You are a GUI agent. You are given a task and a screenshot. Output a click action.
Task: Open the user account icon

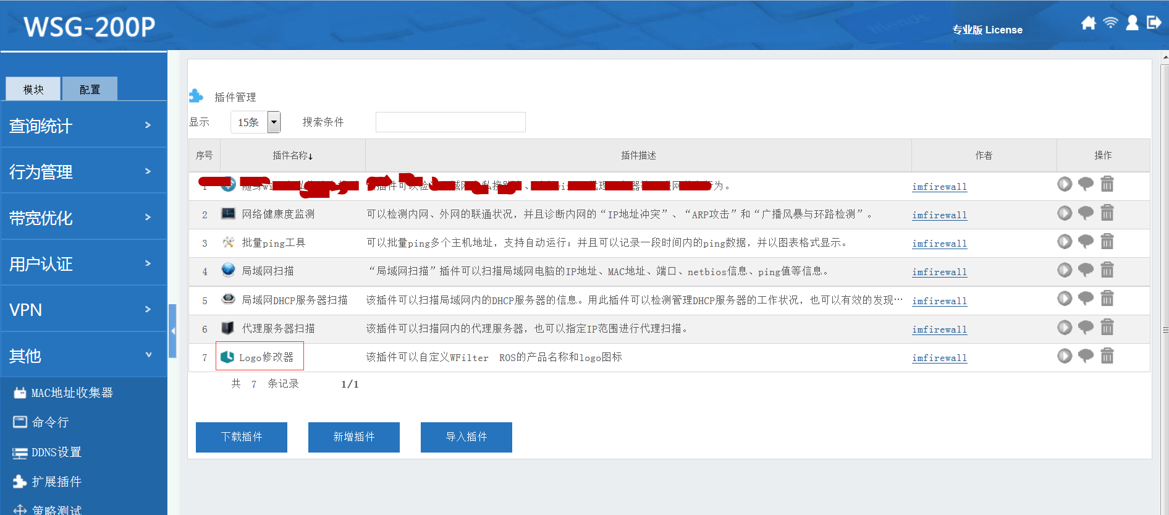click(1132, 23)
